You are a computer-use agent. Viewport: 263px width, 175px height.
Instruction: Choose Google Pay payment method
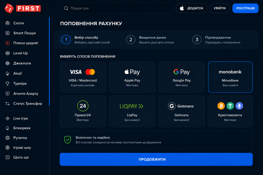click(182, 77)
